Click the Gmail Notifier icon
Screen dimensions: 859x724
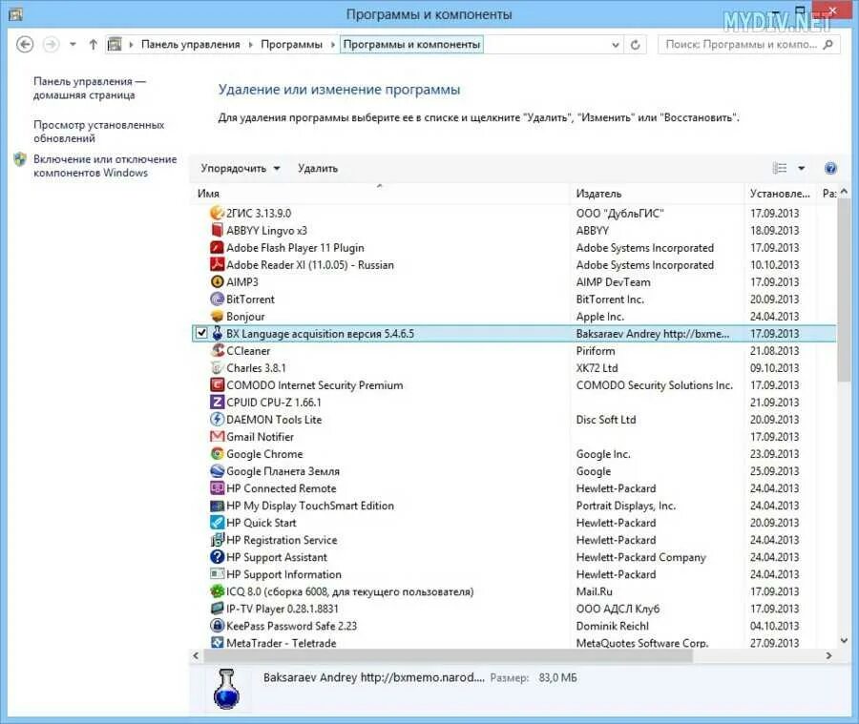click(x=218, y=437)
